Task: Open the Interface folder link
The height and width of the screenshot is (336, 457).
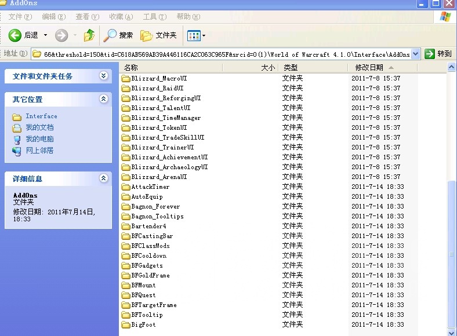Action: (41, 116)
